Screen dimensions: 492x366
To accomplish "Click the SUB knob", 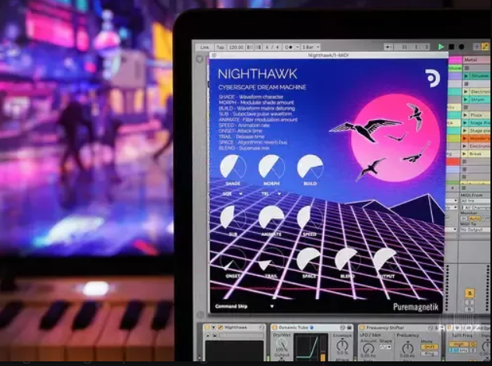I will pos(233,218).
